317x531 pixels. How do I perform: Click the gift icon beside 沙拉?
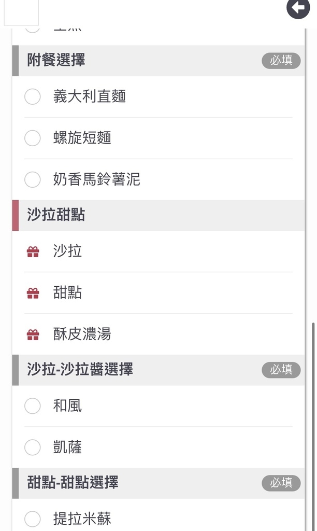(33, 252)
